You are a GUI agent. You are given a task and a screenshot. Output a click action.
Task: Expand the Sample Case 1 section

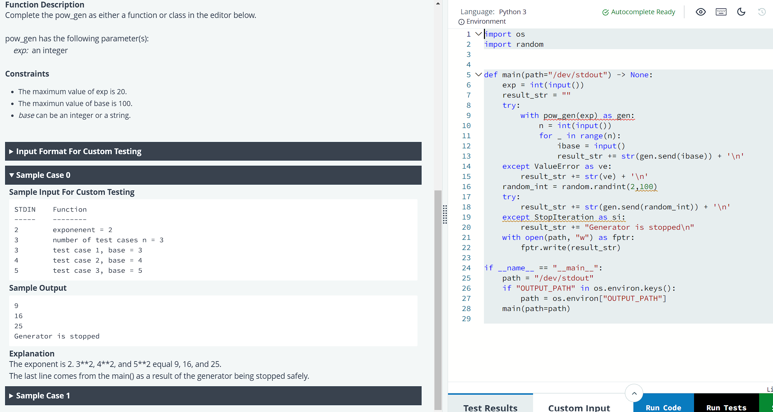point(43,395)
